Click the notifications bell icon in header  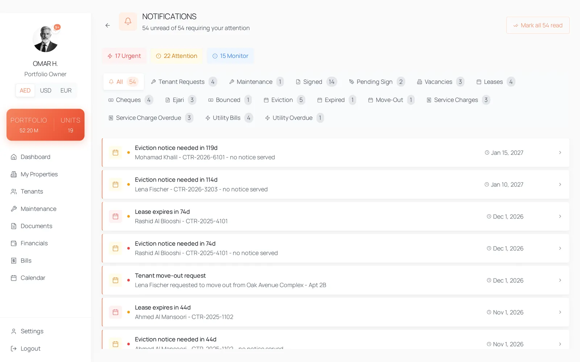[x=128, y=22]
